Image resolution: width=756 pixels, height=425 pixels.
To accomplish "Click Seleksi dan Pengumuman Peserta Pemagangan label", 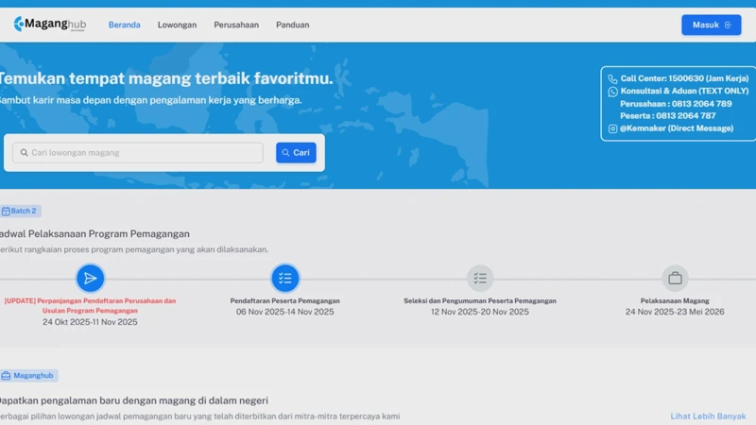I will point(480,300).
